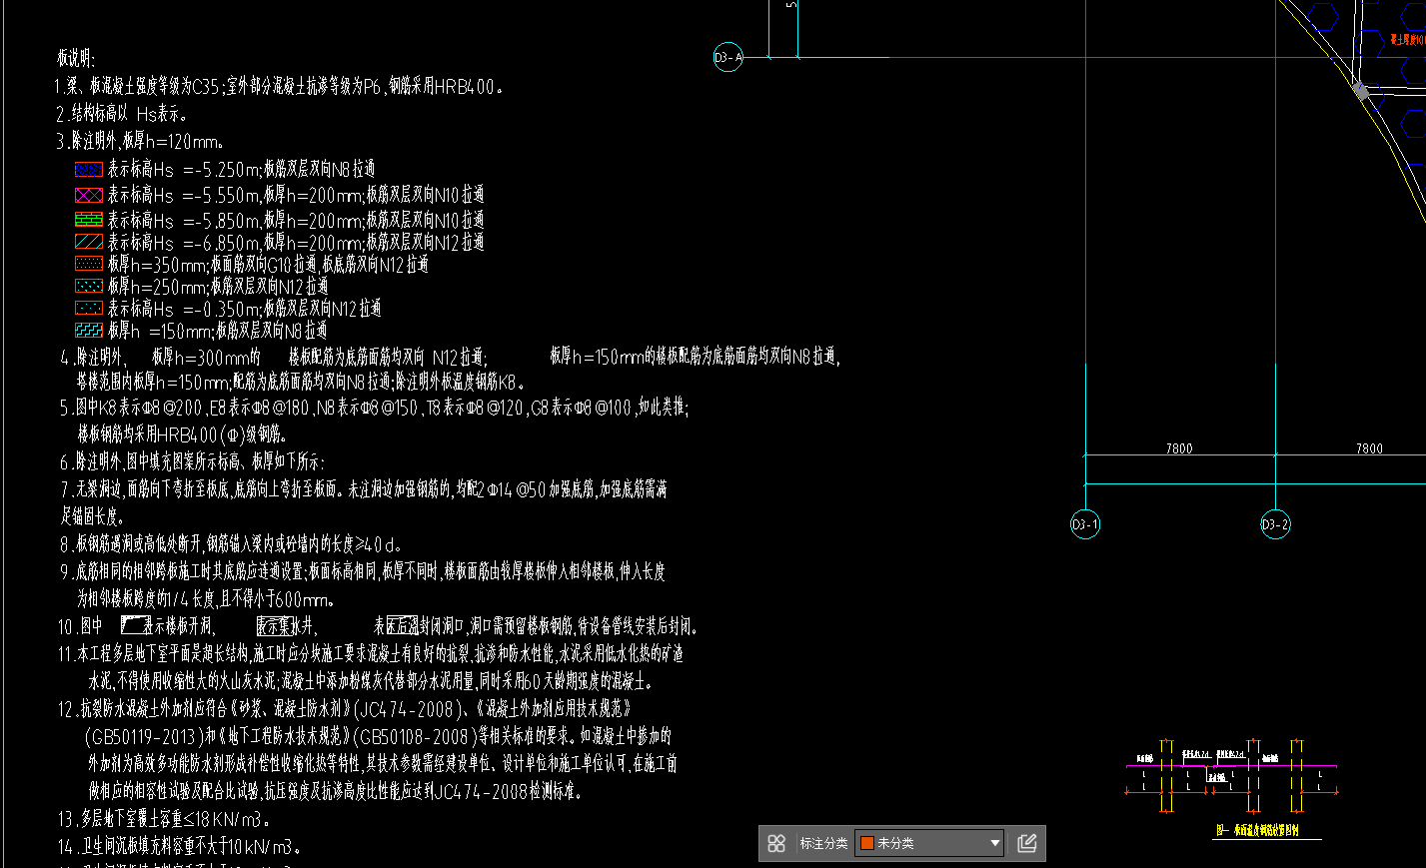
Task: Click the 板说明 heading text
Action: coord(76,58)
